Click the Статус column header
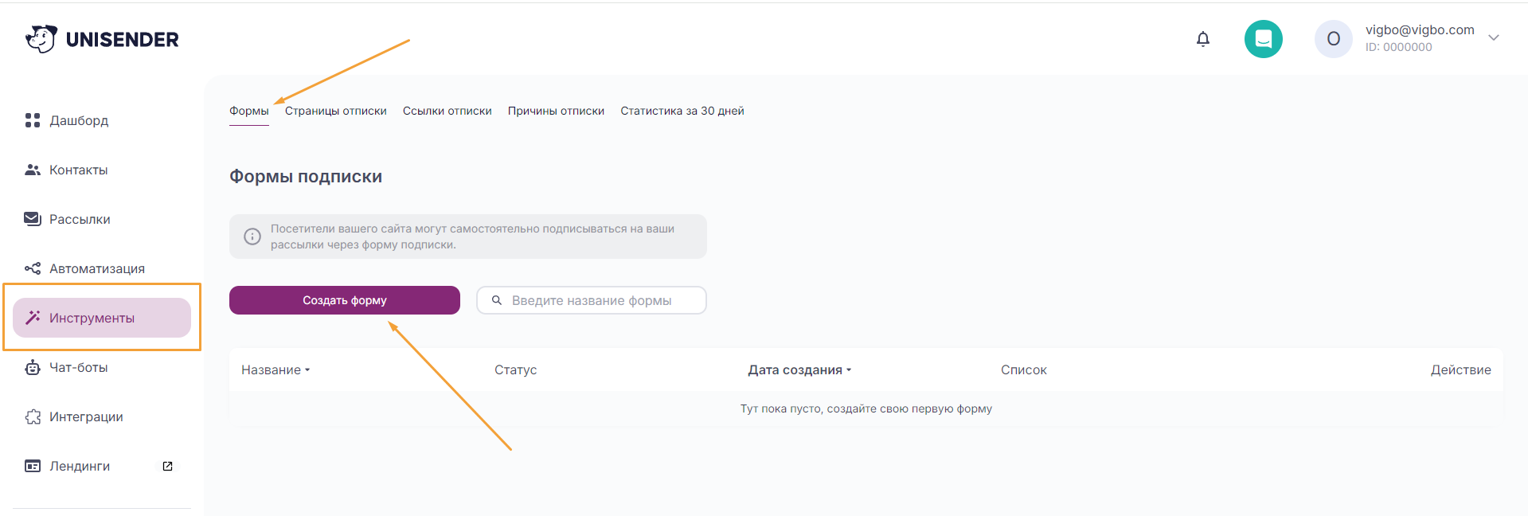1528x516 pixels. point(515,369)
